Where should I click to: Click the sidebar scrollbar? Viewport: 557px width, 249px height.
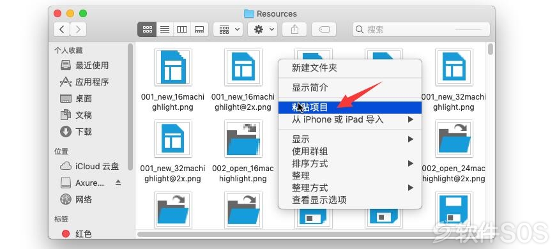point(130,107)
